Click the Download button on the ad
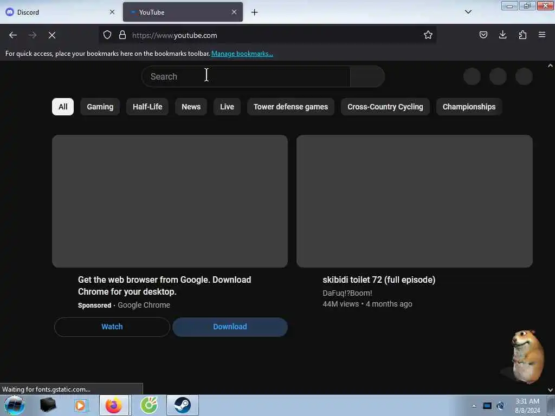Screen dimensions: 555x416 coord(230,327)
